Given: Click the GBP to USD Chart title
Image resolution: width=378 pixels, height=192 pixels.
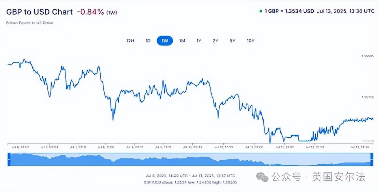Looking at the screenshot, I should click(x=40, y=12).
